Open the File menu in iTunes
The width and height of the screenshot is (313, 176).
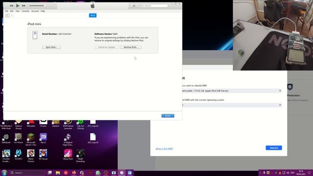[6, 11]
